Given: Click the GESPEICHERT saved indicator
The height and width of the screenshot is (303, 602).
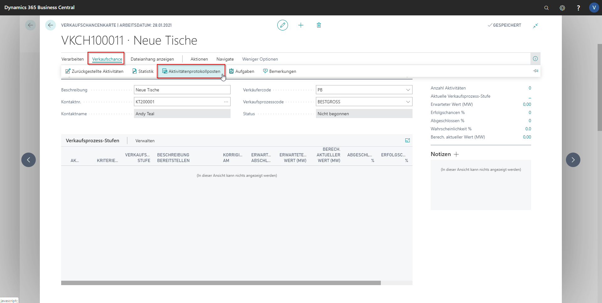Looking at the screenshot, I should pyautogui.click(x=504, y=25).
